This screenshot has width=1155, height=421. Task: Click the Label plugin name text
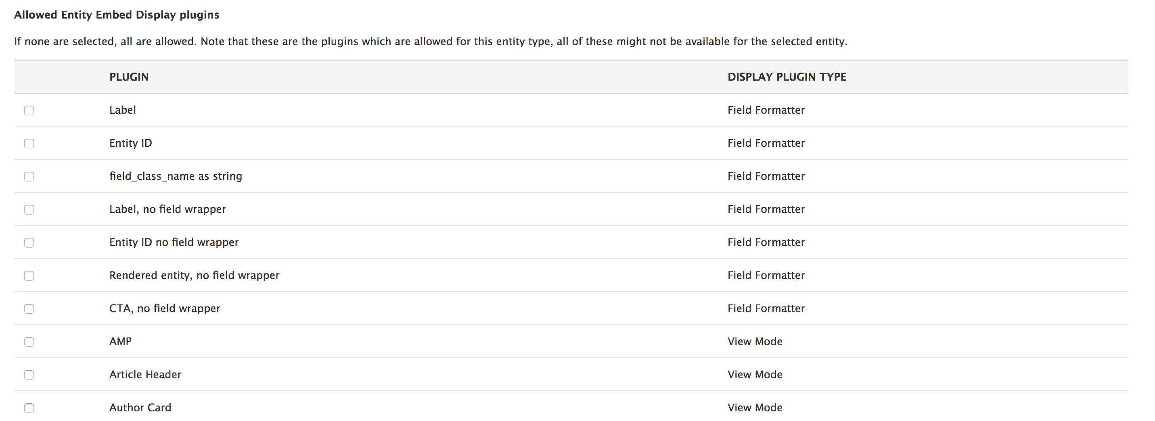point(122,110)
